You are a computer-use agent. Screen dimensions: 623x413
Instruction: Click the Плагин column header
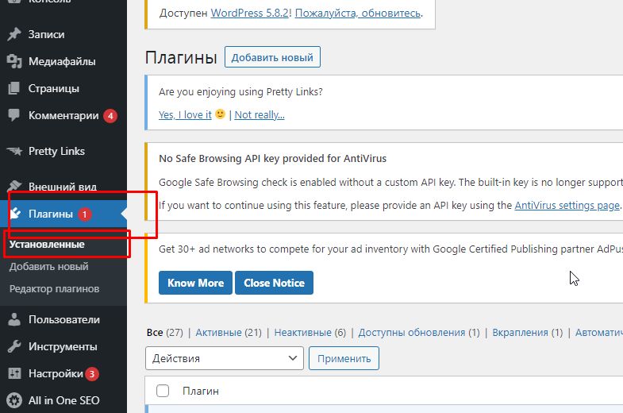pos(201,391)
